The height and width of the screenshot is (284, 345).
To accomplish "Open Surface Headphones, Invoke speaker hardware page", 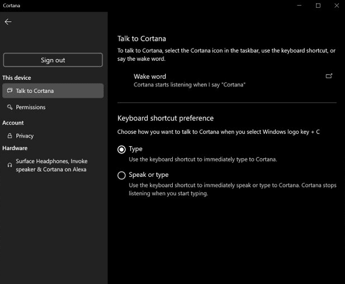I will pos(53,165).
